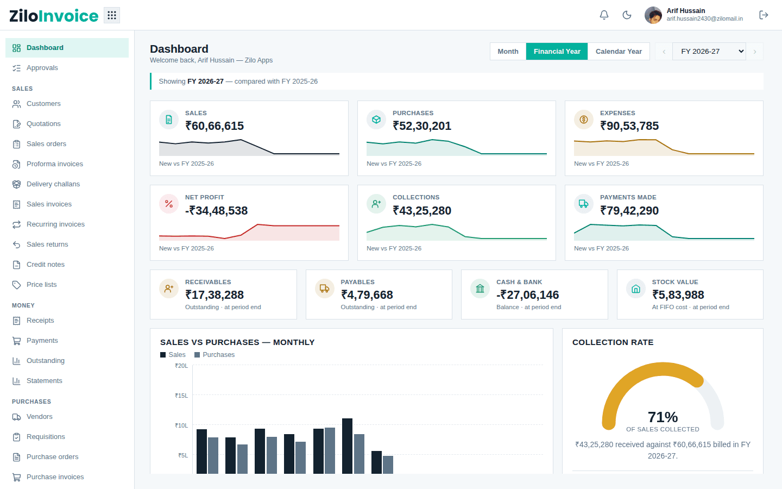Click the Stock Value house icon
The image size is (782, 489).
point(636,289)
